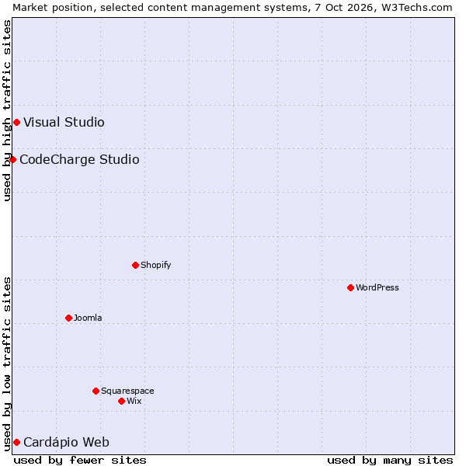Click the red marker next to Joomla
Screen dimensions: 466x466
tap(68, 318)
